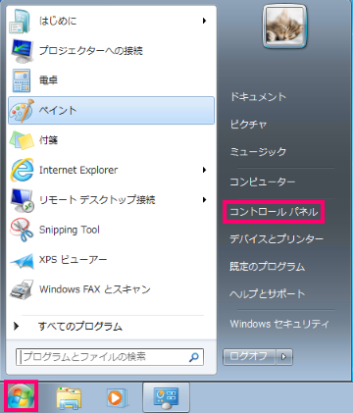353x413 pixels.
Task: Open 既定のプログラム
Action: click(268, 267)
